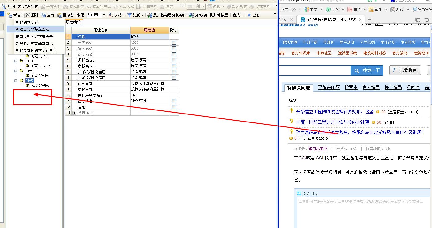The width and height of the screenshot is (432, 228).
Task: Select tree item (底)DJ-5-1
Action: (x=41, y=86)
